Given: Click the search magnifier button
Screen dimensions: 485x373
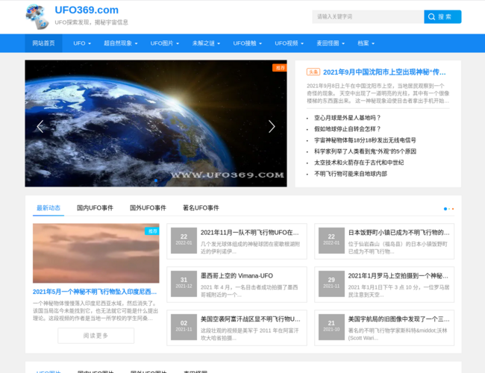Looking at the screenshot, I should coord(442,16).
